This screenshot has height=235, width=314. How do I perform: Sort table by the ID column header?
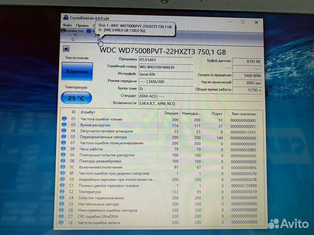(74, 112)
